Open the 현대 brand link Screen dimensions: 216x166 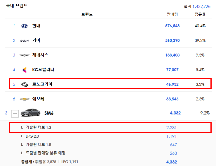pyautogui.click(x=36, y=26)
